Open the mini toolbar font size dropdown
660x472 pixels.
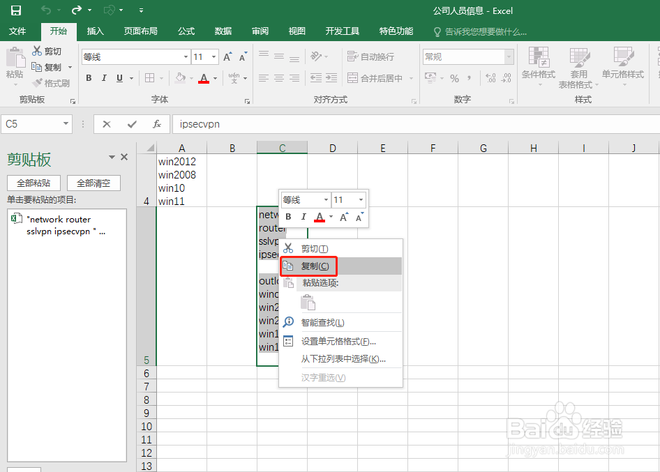tap(361, 200)
